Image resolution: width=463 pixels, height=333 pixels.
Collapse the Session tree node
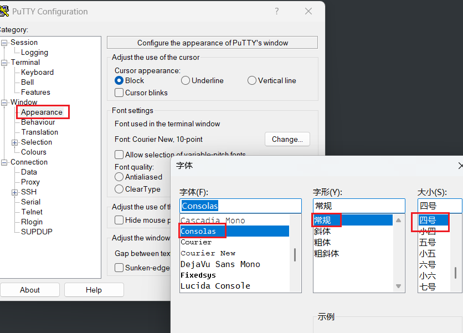(4, 43)
